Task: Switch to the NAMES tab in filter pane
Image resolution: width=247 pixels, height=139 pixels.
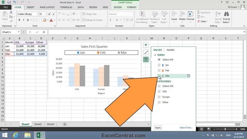Action: pyautogui.click(x=171, y=50)
